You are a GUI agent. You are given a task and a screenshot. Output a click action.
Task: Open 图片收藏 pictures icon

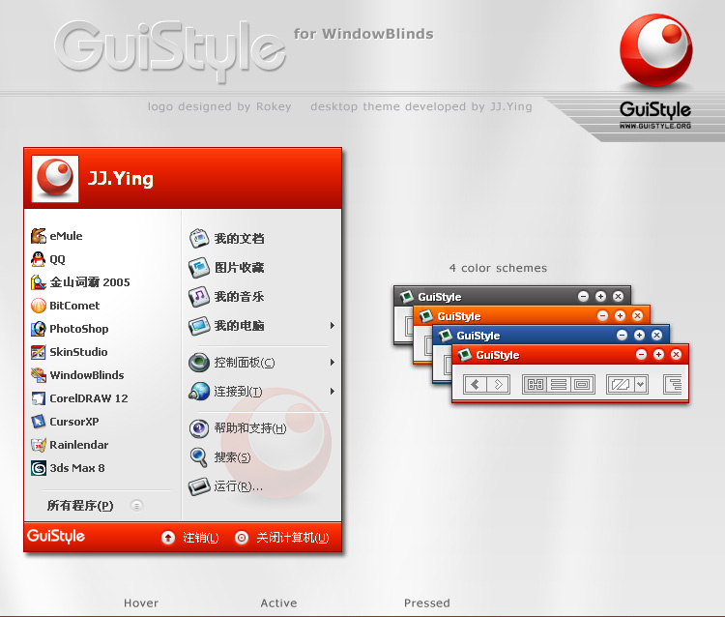pos(199,267)
